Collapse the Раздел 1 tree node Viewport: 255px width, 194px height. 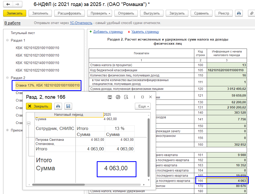click(7, 41)
